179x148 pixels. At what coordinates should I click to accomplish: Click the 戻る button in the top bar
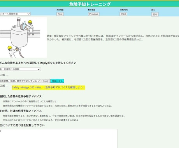155,14
